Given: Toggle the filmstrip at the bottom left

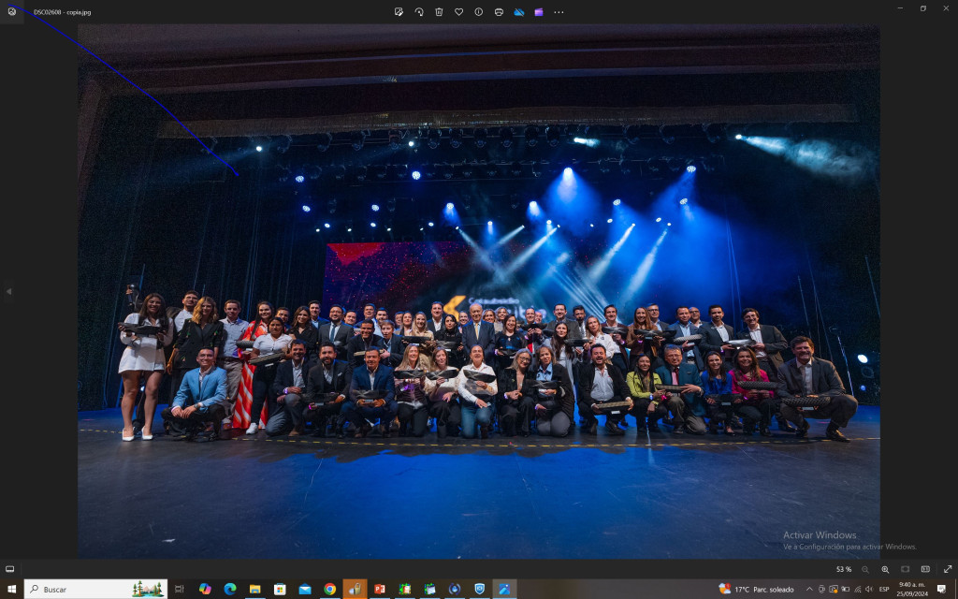Looking at the screenshot, I should click(x=9, y=569).
